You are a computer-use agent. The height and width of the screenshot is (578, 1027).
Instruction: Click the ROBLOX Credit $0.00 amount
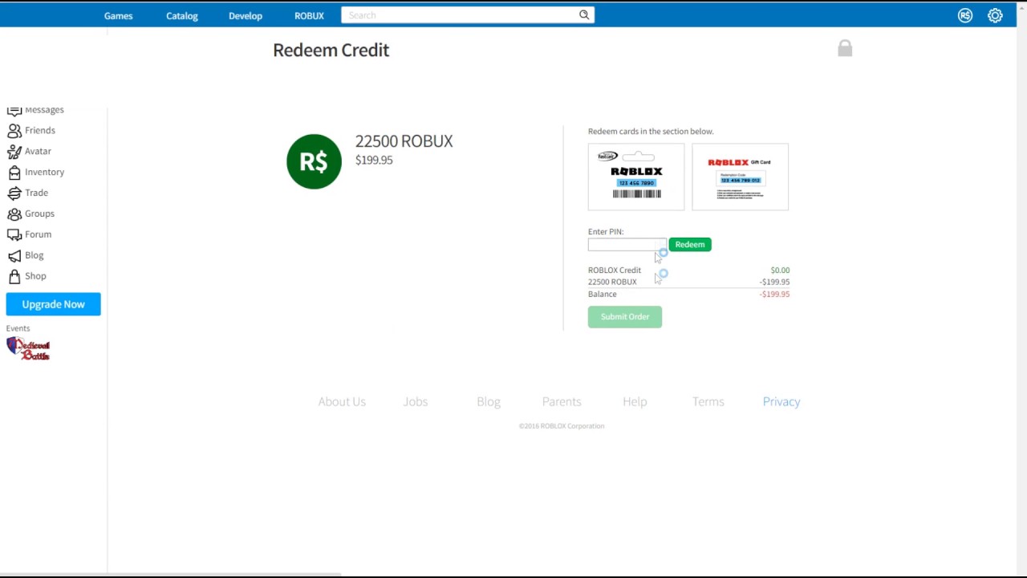(780, 271)
